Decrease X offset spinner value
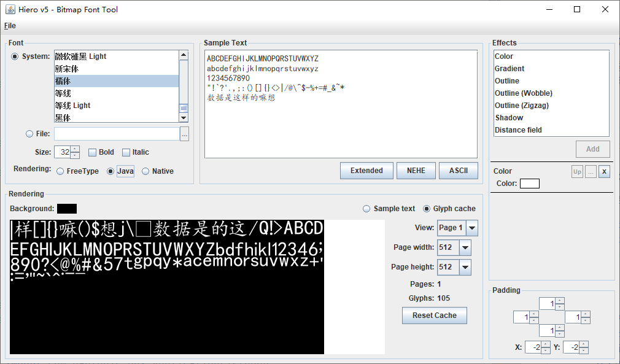Image resolution: width=620 pixels, height=364 pixels. [x=546, y=350]
